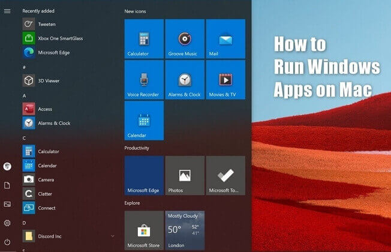Click the Power button
The image size is (391, 252).
click(7, 242)
